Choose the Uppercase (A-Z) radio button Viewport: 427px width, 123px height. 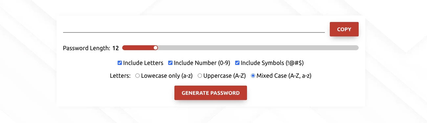pos(200,76)
